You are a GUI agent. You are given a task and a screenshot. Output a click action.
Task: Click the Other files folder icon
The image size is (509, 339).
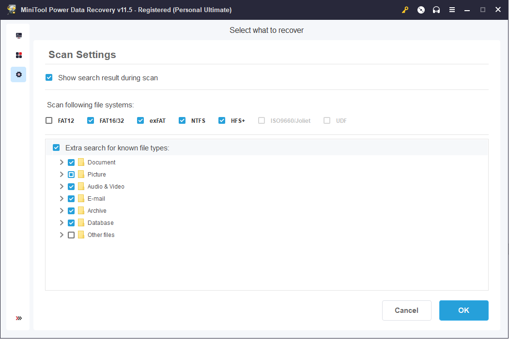coord(81,235)
